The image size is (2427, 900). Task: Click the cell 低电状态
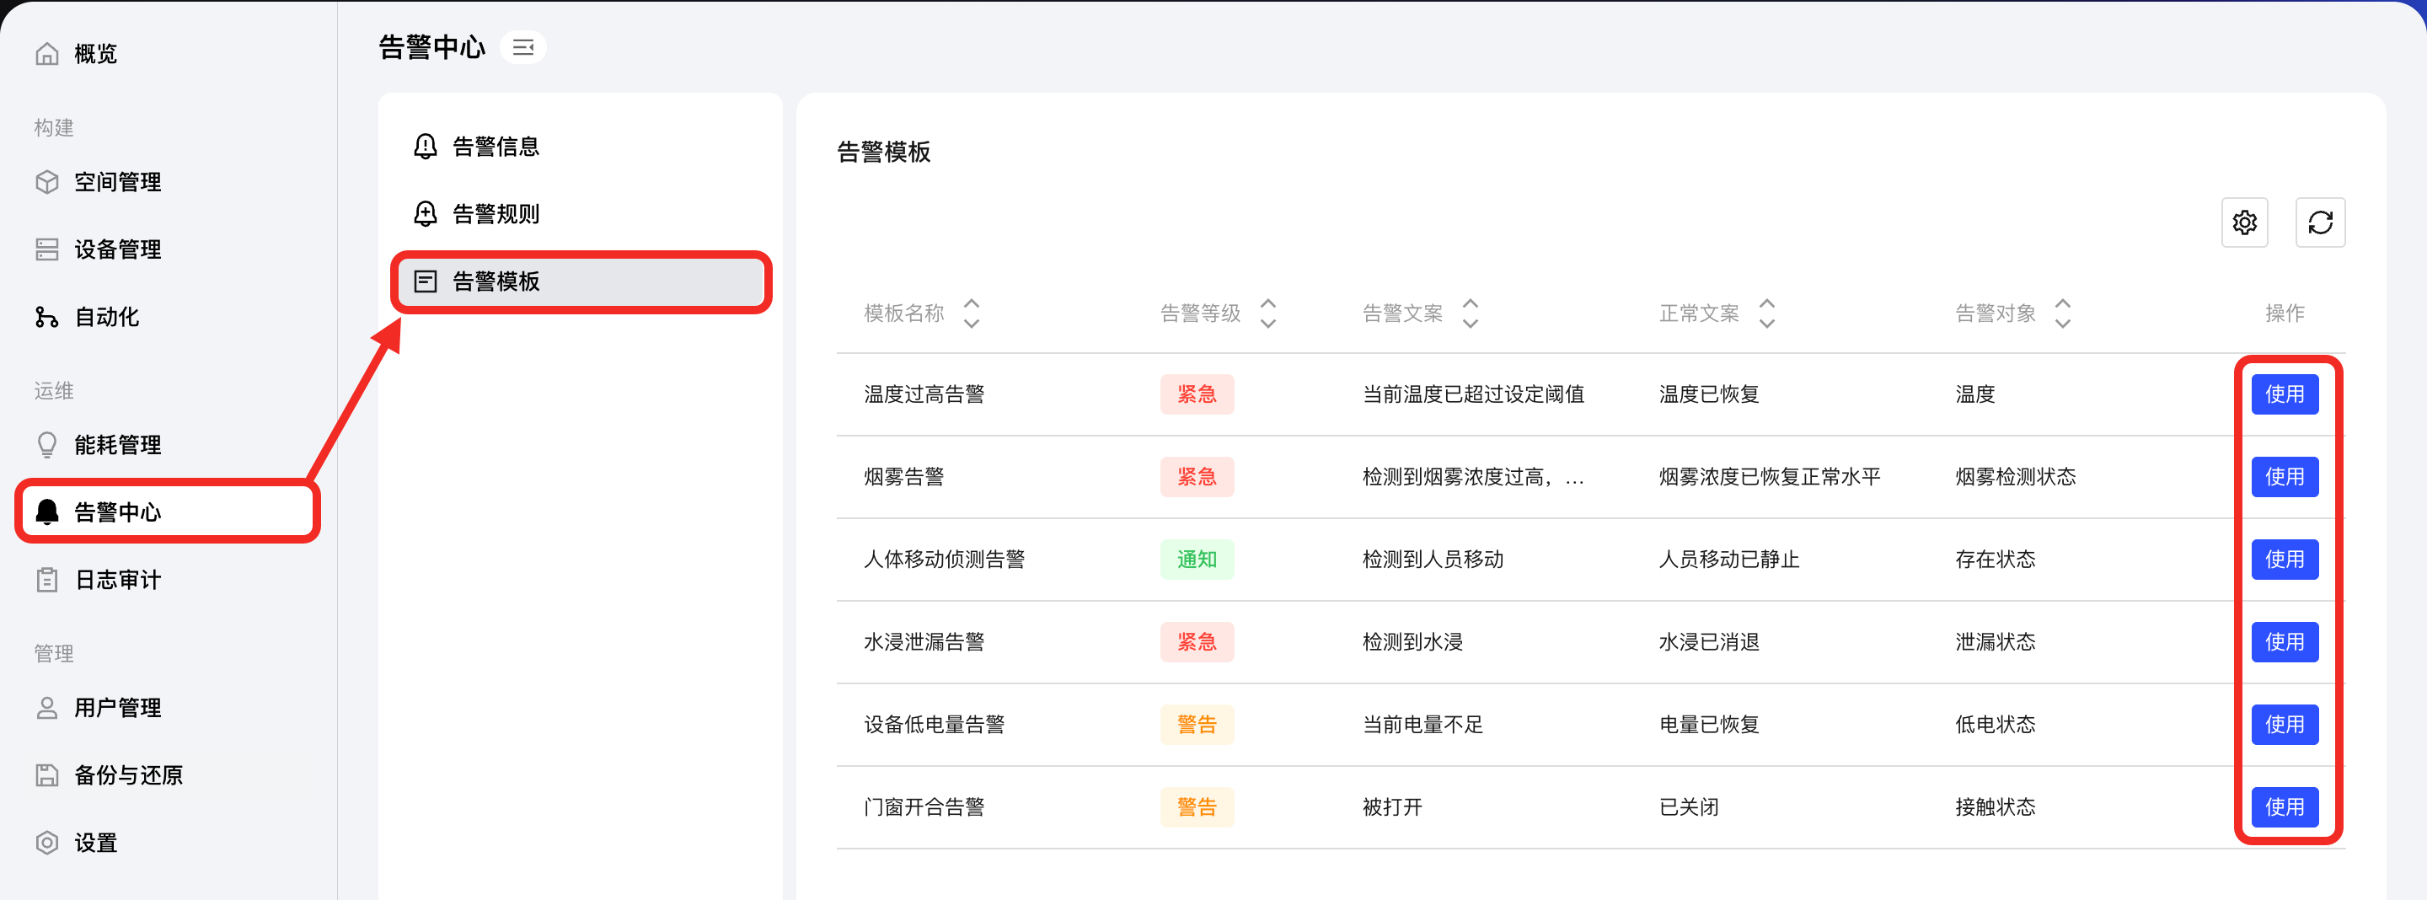[1996, 724]
